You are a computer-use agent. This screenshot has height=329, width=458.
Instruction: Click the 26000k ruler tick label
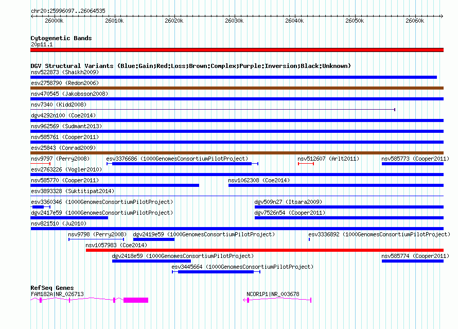54,21
